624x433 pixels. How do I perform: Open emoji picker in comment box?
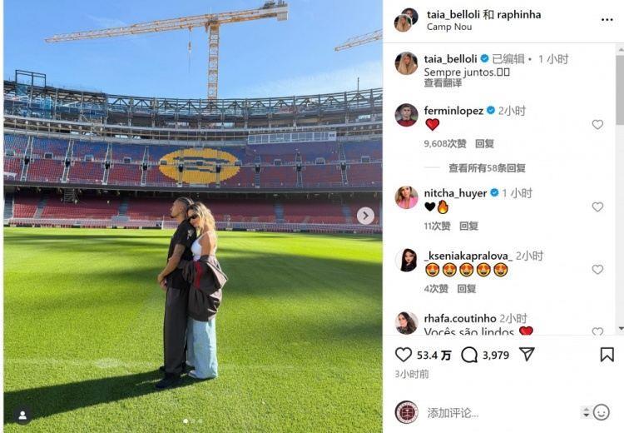pyautogui.click(x=602, y=412)
